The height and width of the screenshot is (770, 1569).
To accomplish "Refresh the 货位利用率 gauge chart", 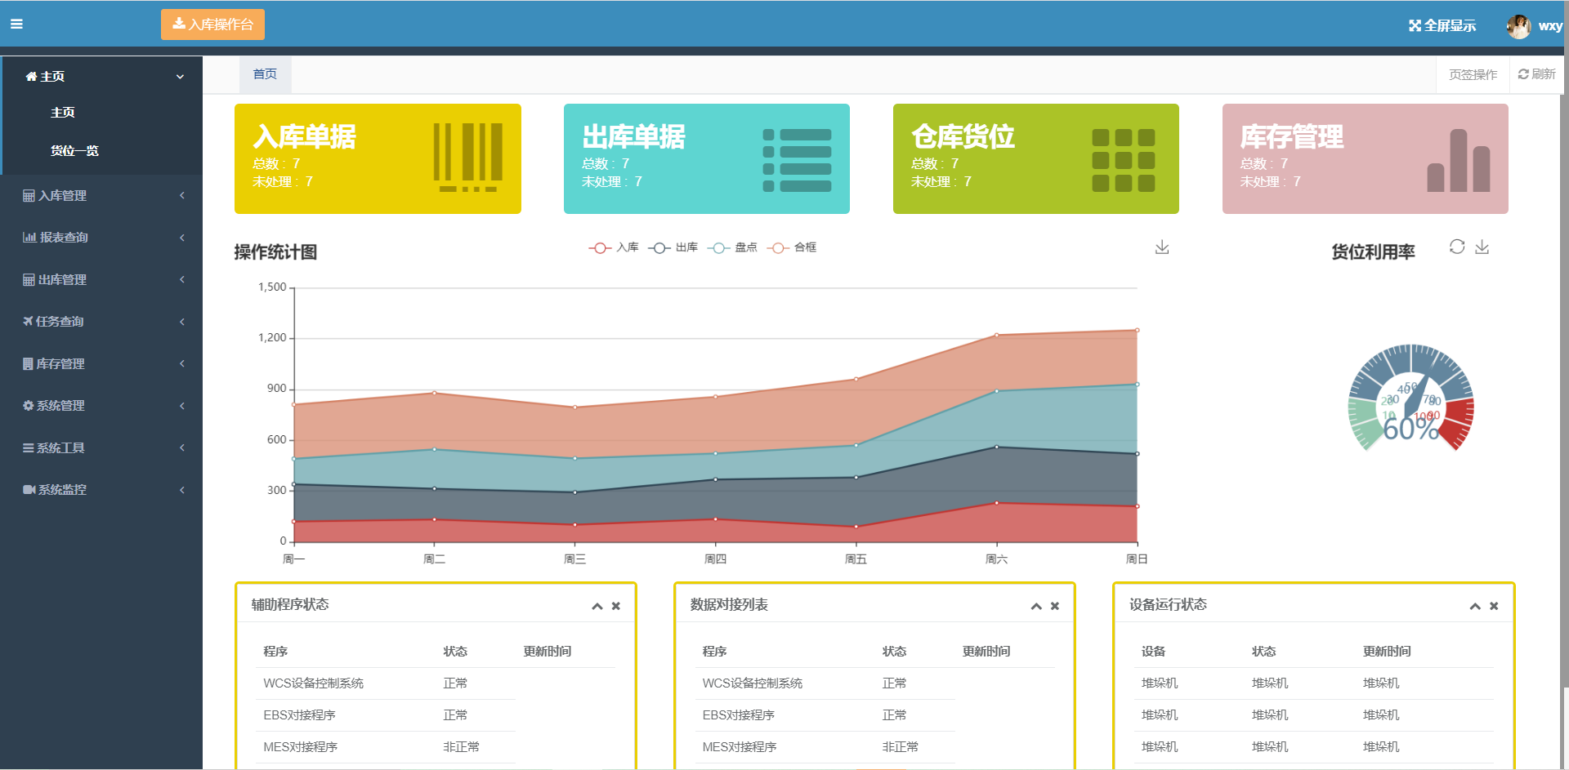I will click(x=1457, y=247).
